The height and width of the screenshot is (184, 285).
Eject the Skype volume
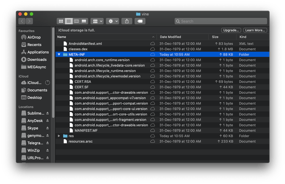click(x=48, y=128)
